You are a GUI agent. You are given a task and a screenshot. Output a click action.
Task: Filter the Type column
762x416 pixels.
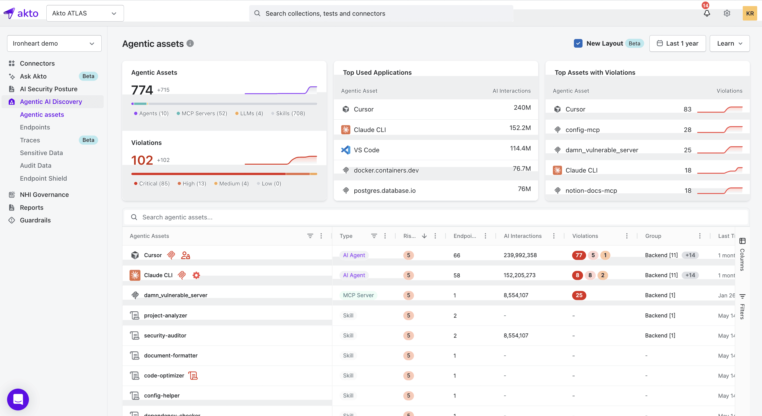(374, 236)
